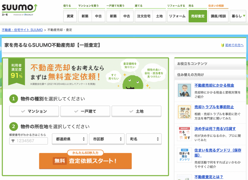Open the リフォーム tab
Image resolution: width=248 pixels, height=180 pixels.
pyautogui.click(x=177, y=16)
